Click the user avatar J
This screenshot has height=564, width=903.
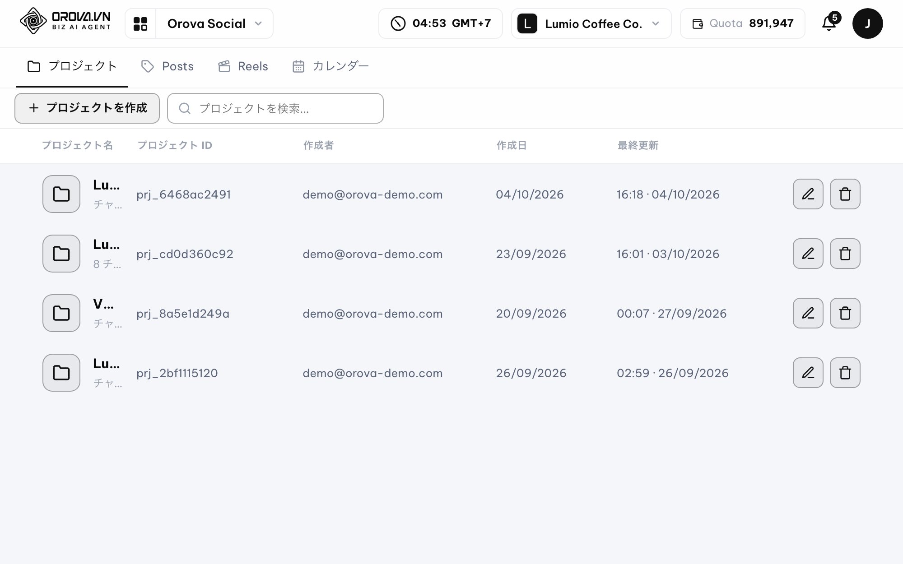[x=867, y=23]
